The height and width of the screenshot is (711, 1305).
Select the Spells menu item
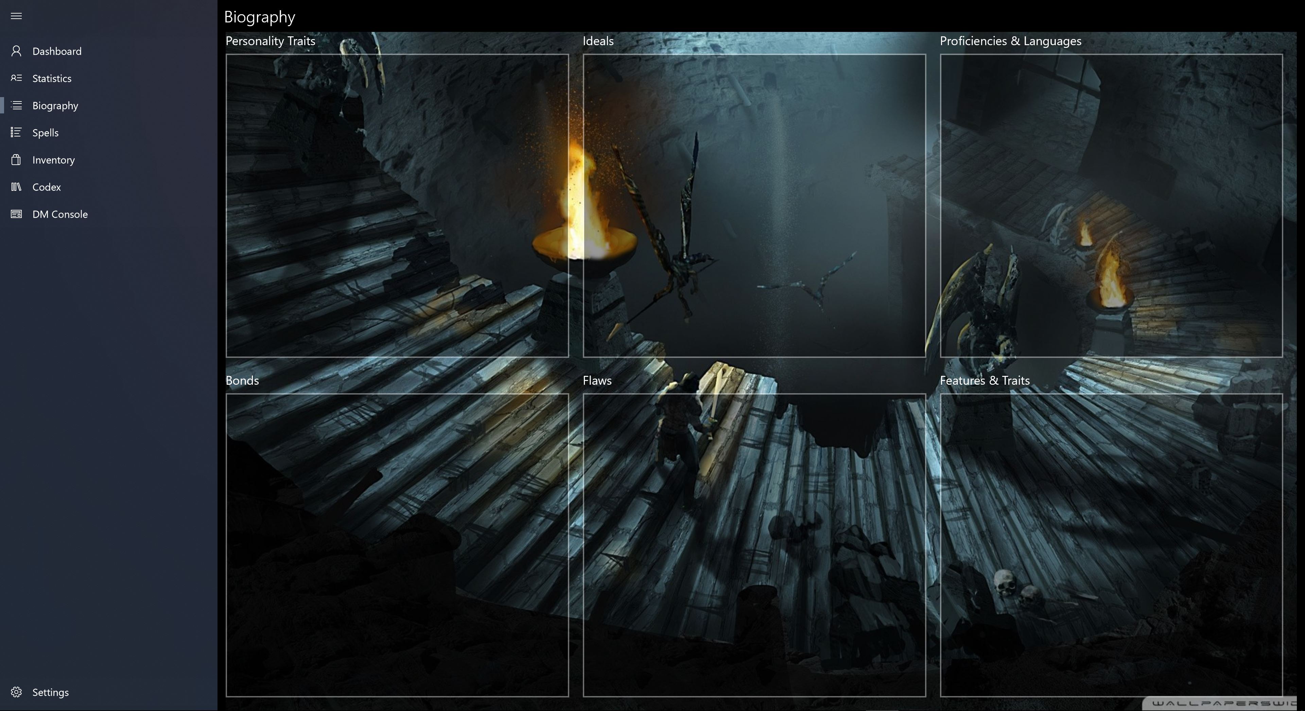tap(46, 132)
